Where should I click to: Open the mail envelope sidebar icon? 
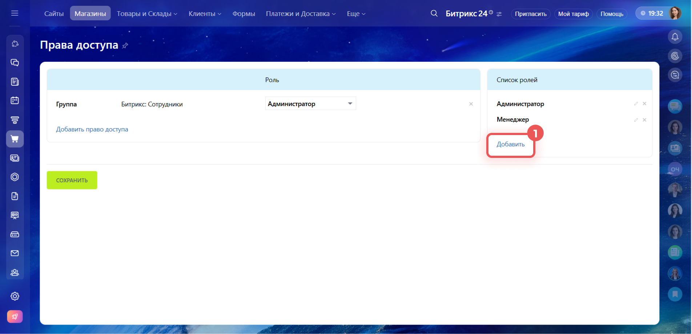[15, 253]
